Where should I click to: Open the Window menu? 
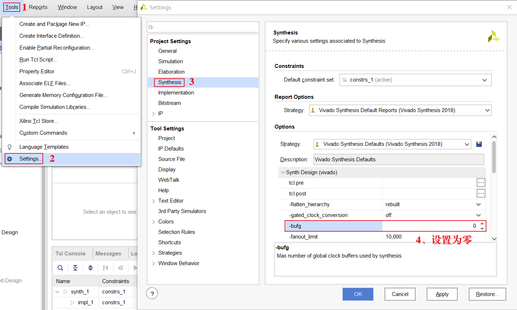click(x=67, y=7)
